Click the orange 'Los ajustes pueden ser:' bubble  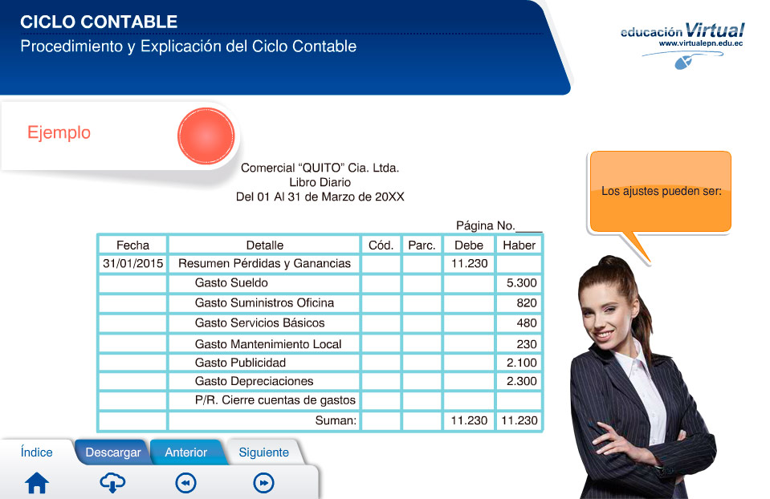pyautogui.click(x=661, y=192)
